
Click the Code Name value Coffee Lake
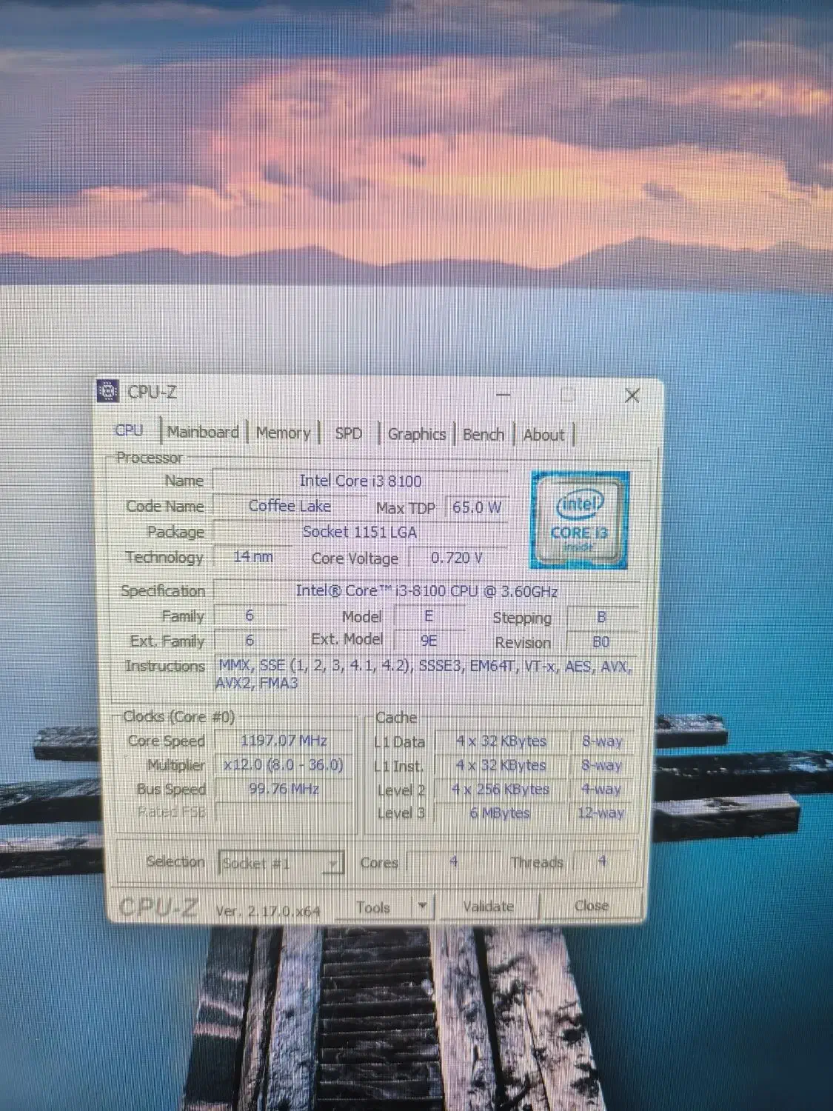(290, 506)
